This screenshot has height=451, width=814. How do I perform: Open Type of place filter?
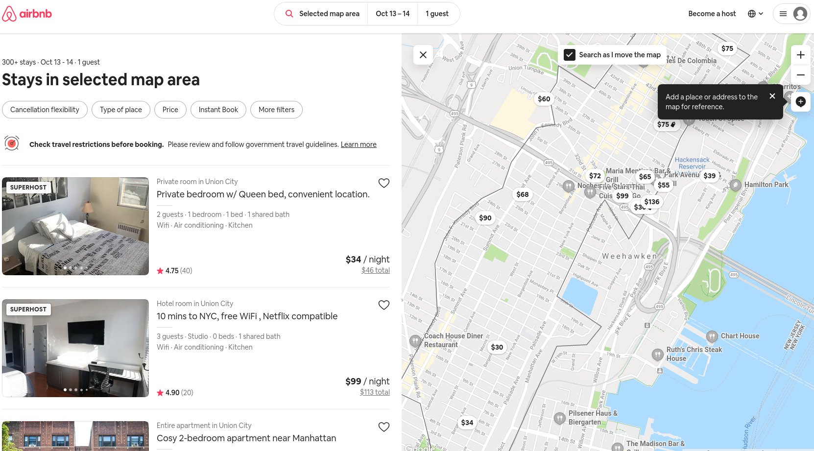click(x=121, y=110)
